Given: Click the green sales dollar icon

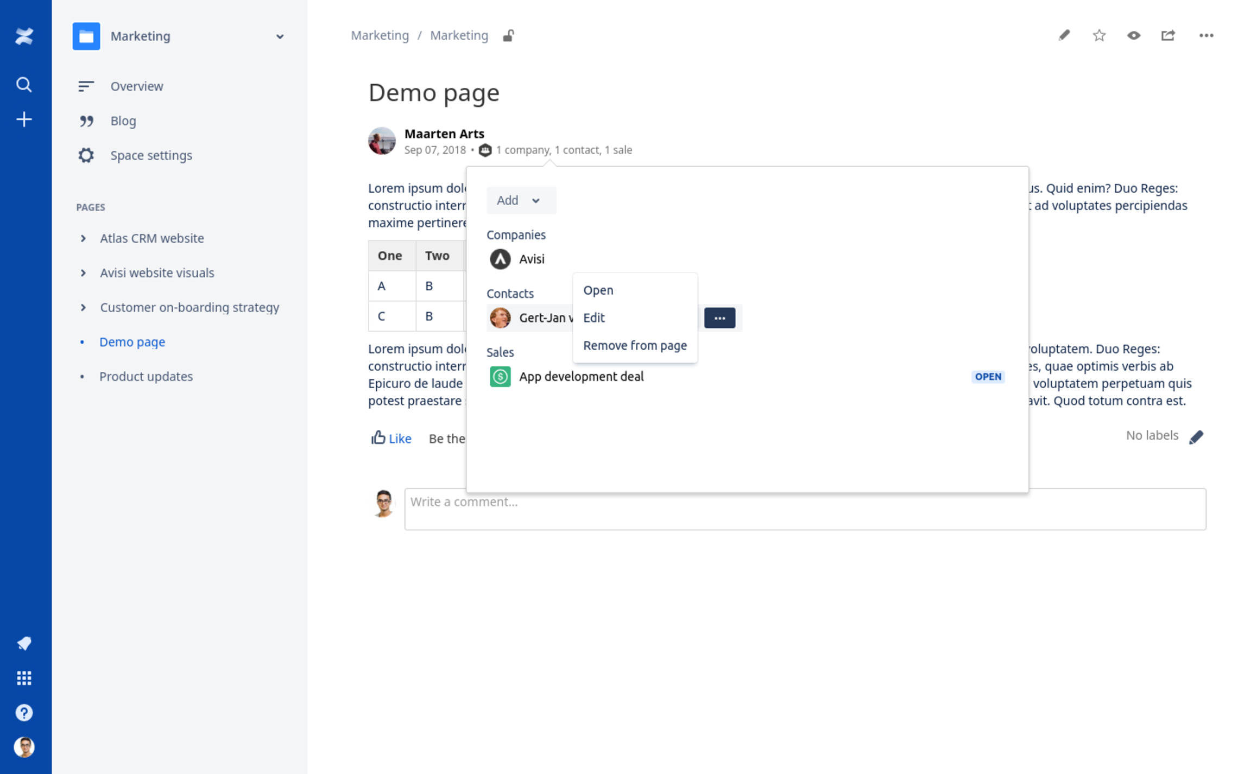Looking at the screenshot, I should pyautogui.click(x=500, y=376).
